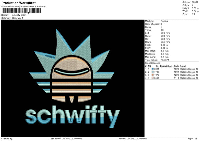The height and width of the screenshot is (141, 200).
Task: Click the blue 3624 thread color swatch
Action: [x=153, y=69]
